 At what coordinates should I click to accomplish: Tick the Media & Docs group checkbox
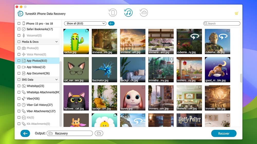[x=19, y=42]
